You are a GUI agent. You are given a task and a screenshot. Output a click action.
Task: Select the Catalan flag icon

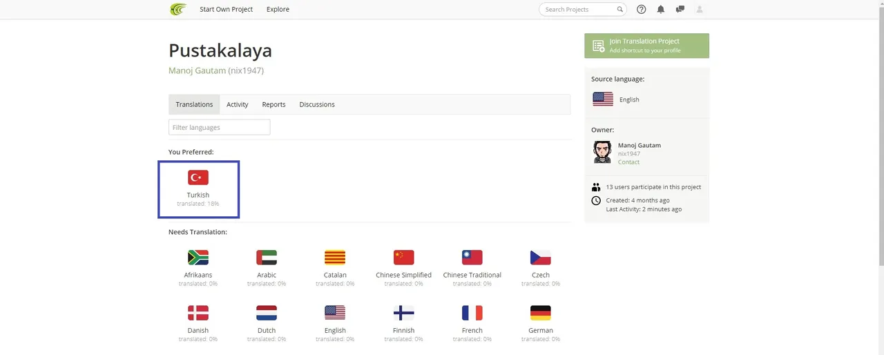335,258
